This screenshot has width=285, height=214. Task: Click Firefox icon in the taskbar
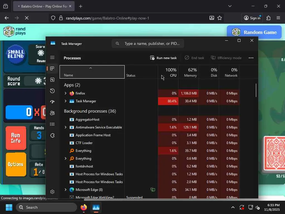tap(84, 207)
